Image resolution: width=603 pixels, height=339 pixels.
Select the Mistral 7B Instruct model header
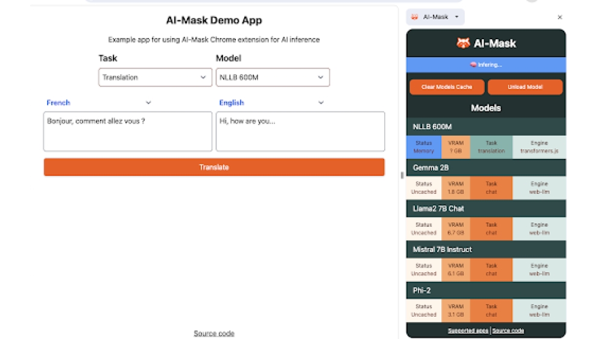point(486,249)
